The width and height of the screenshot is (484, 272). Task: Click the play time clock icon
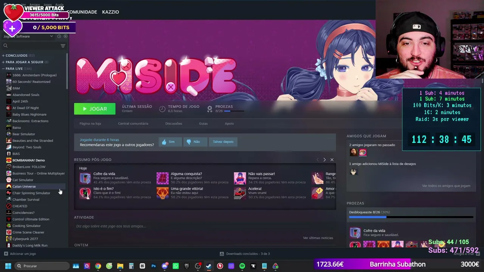pos(162,109)
